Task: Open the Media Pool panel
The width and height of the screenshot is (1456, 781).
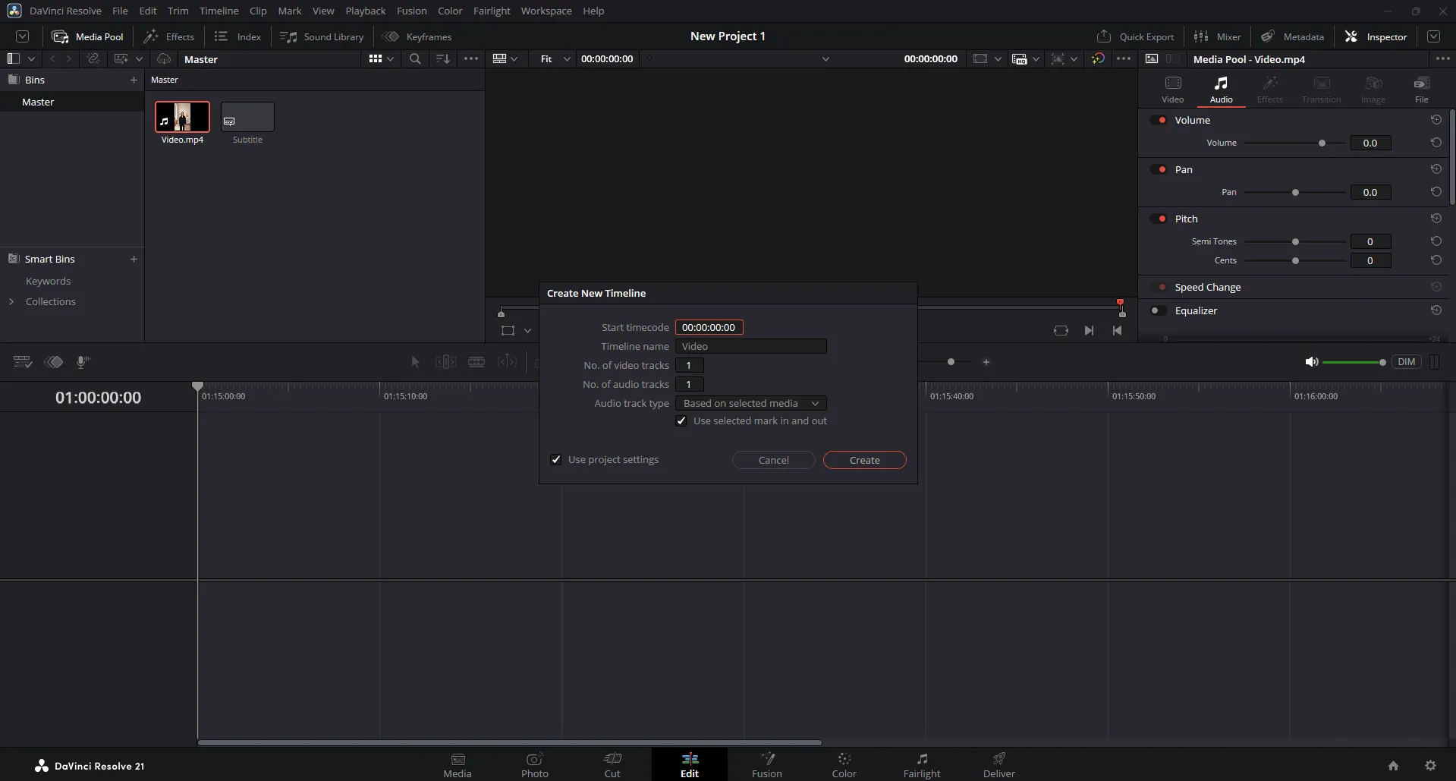Action: click(87, 36)
